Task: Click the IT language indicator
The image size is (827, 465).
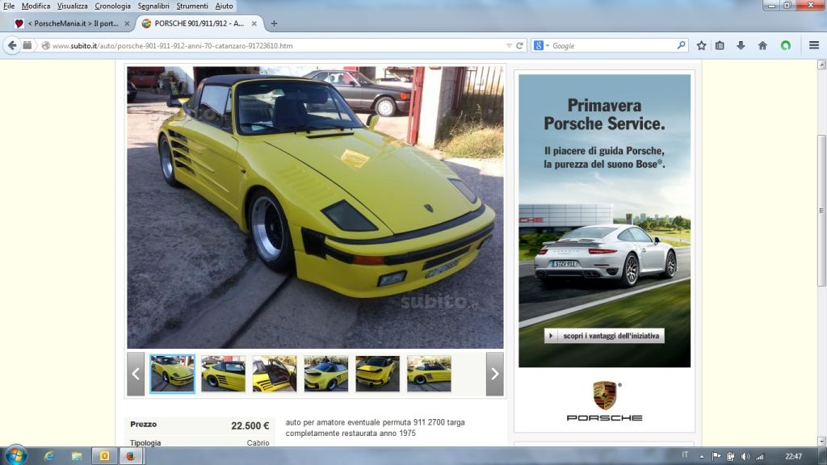Action: point(685,455)
